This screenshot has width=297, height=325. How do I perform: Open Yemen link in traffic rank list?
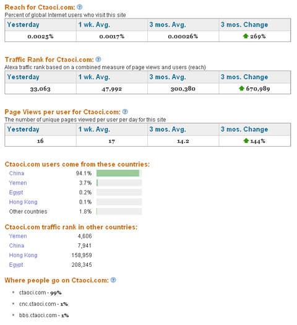[x=18, y=236]
